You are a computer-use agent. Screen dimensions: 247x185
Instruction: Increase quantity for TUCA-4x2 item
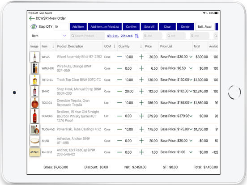tap(141, 129)
